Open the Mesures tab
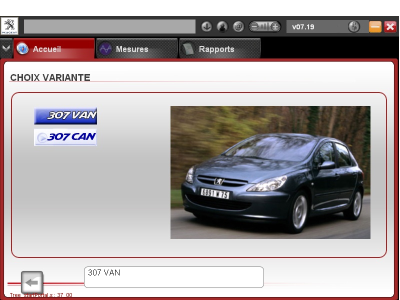 (x=136, y=48)
